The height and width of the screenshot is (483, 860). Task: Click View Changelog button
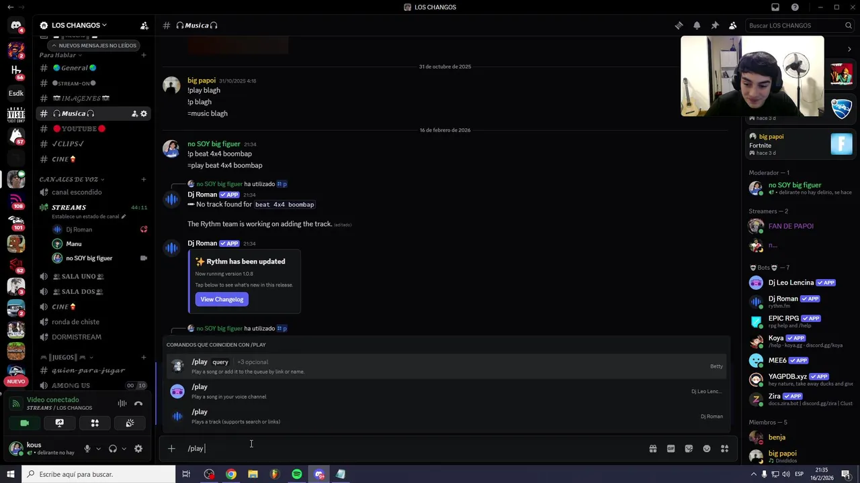222,299
